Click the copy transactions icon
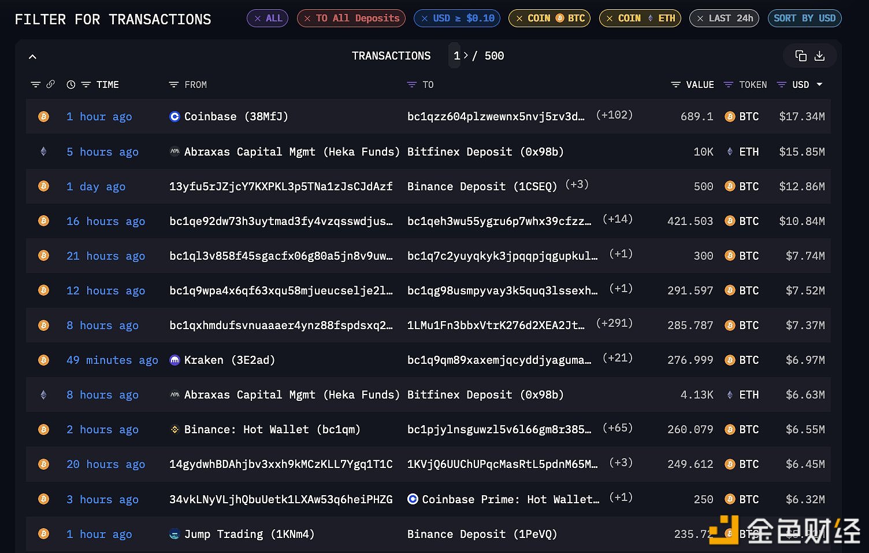Viewport: 869px width, 553px height. (x=801, y=56)
